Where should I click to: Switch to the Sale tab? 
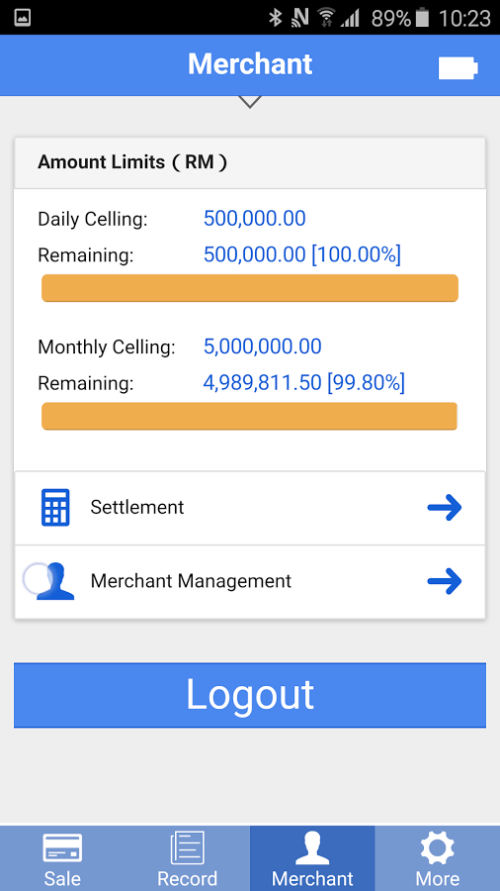point(62,858)
